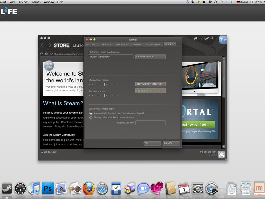This screenshot has height=199, width=265.
Task: Click the Steam store scrollbar up arrow
Action: [224, 59]
